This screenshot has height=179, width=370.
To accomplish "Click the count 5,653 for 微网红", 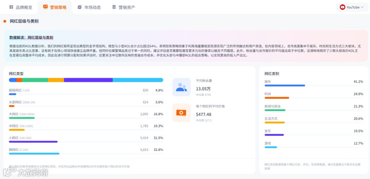I will pyautogui.click(x=144, y=150).
